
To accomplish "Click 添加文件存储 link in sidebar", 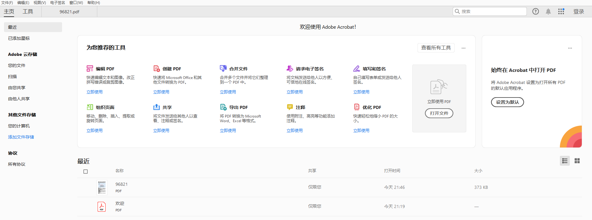I will point(21,137).
